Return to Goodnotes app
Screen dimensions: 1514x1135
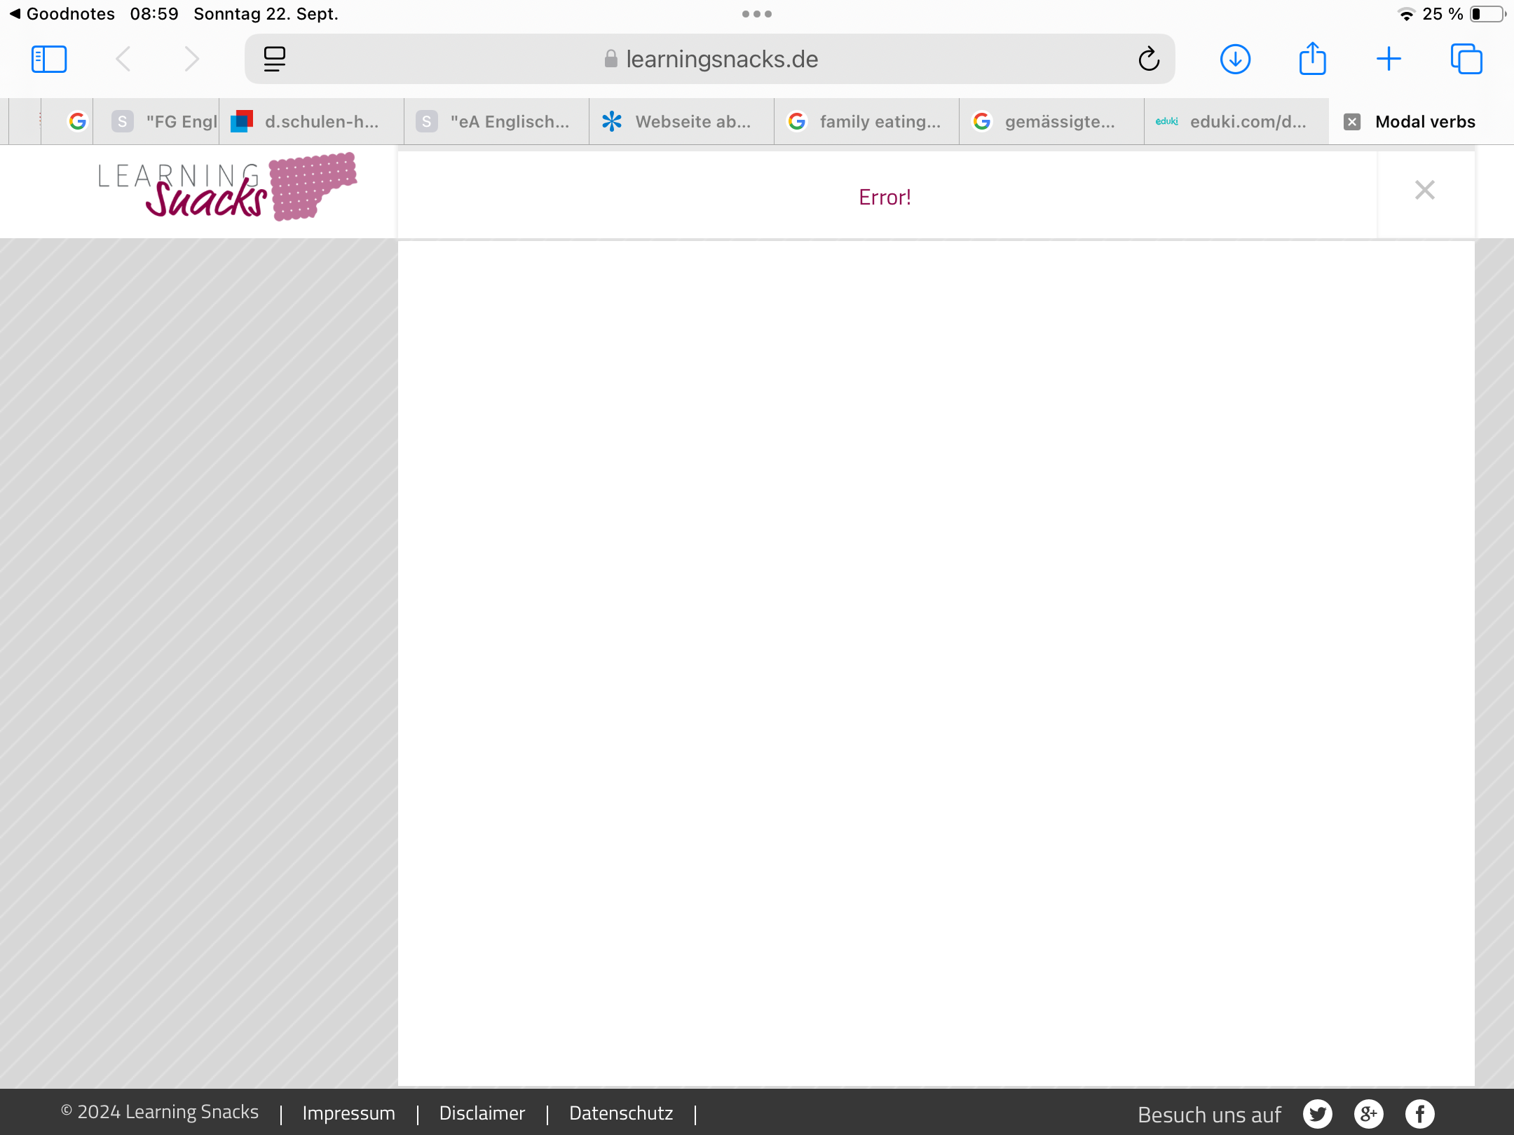[x=62, y=14]
